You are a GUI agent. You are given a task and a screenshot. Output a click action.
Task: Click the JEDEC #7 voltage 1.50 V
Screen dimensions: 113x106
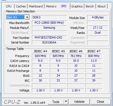94,90
